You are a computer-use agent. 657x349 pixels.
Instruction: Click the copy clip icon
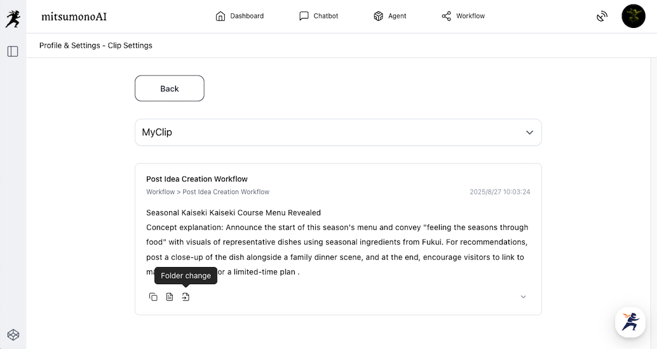[153, 297]
